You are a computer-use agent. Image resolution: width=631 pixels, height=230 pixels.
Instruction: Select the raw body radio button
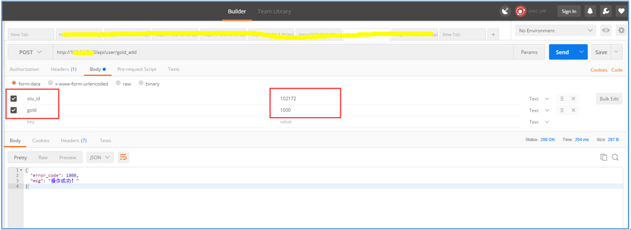[118, 83]
